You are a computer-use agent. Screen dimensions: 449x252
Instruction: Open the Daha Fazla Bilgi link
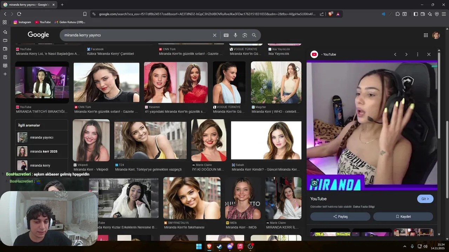coord(363,207)
